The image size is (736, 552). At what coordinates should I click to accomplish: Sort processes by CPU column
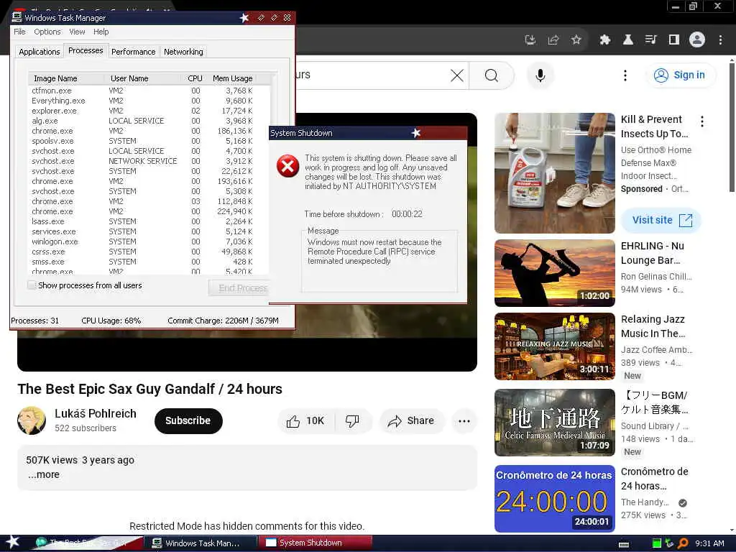[x=194, y=78]
